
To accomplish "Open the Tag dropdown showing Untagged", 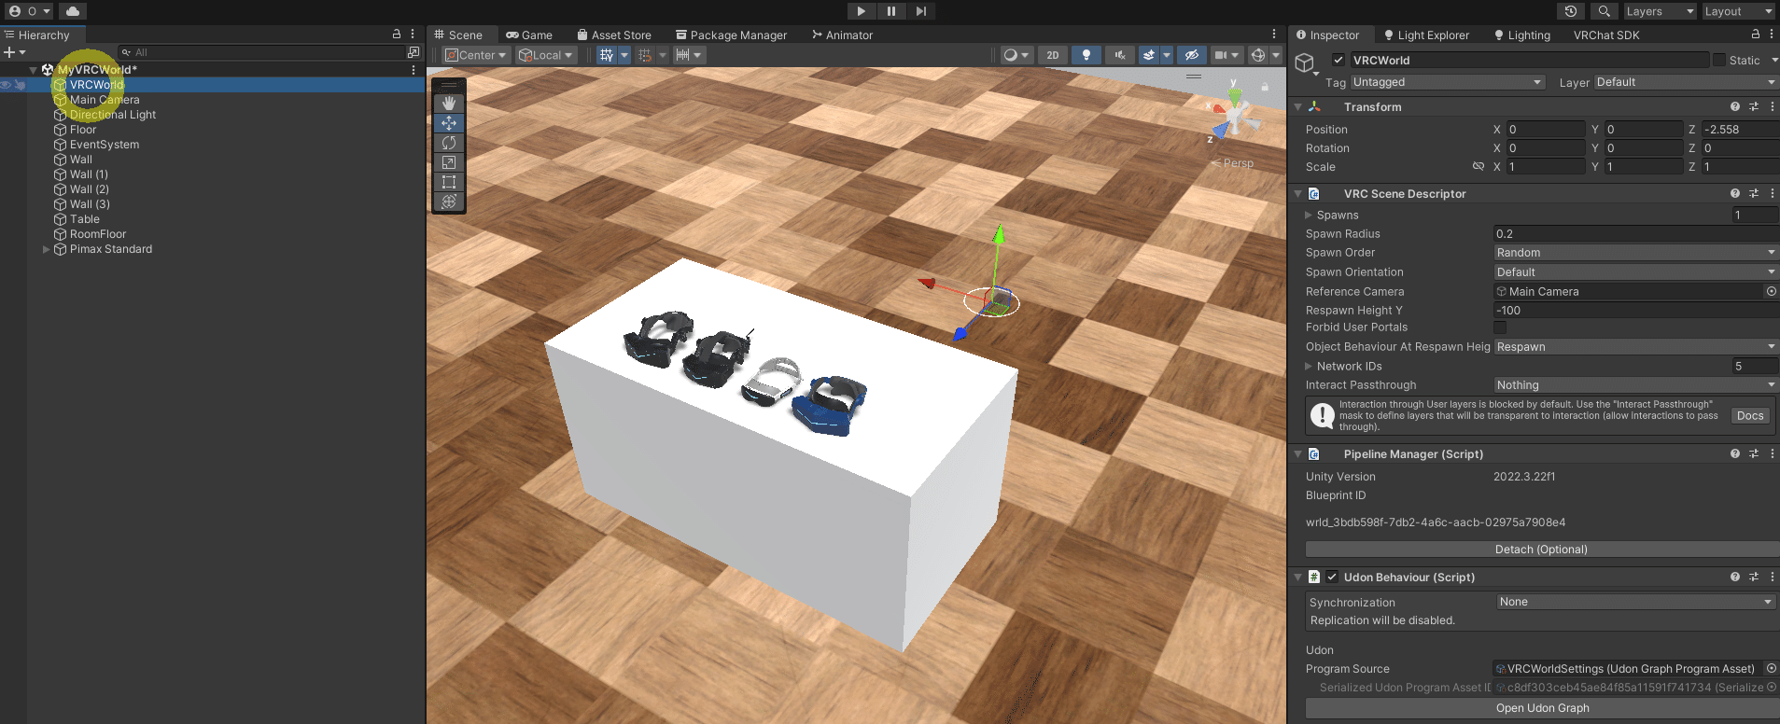I will click(1448, 82).
